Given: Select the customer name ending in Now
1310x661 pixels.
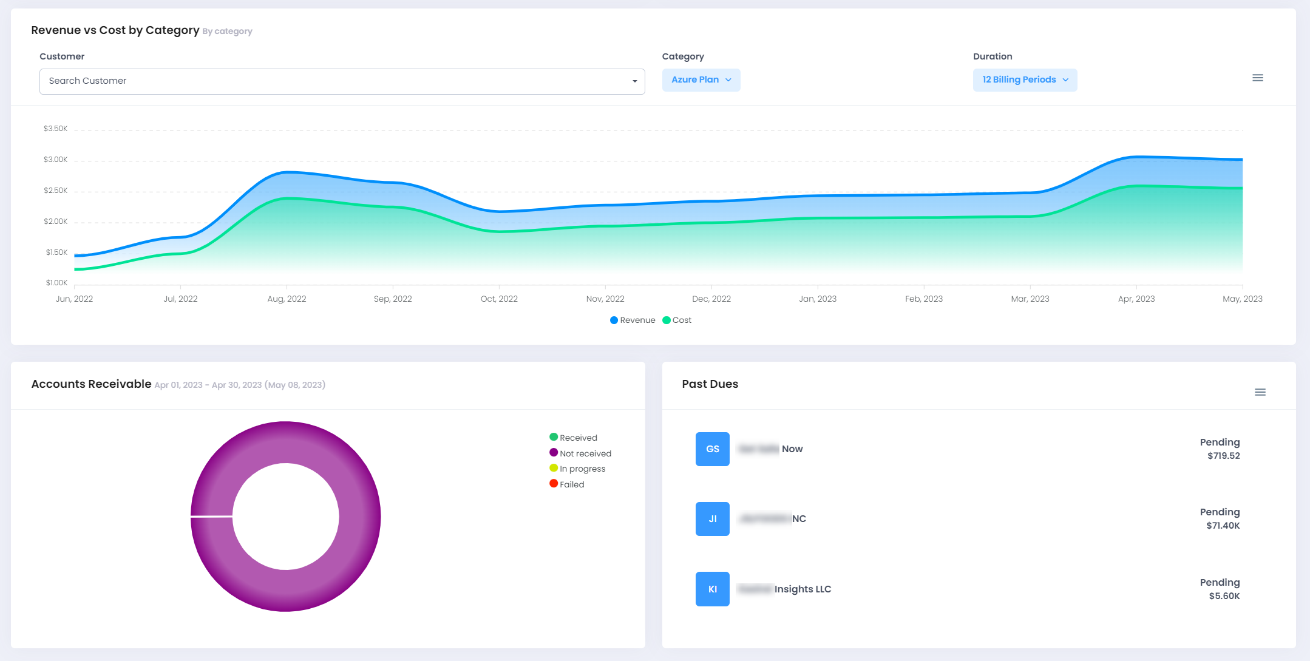Looking at the screenshot, I should 770,449.
